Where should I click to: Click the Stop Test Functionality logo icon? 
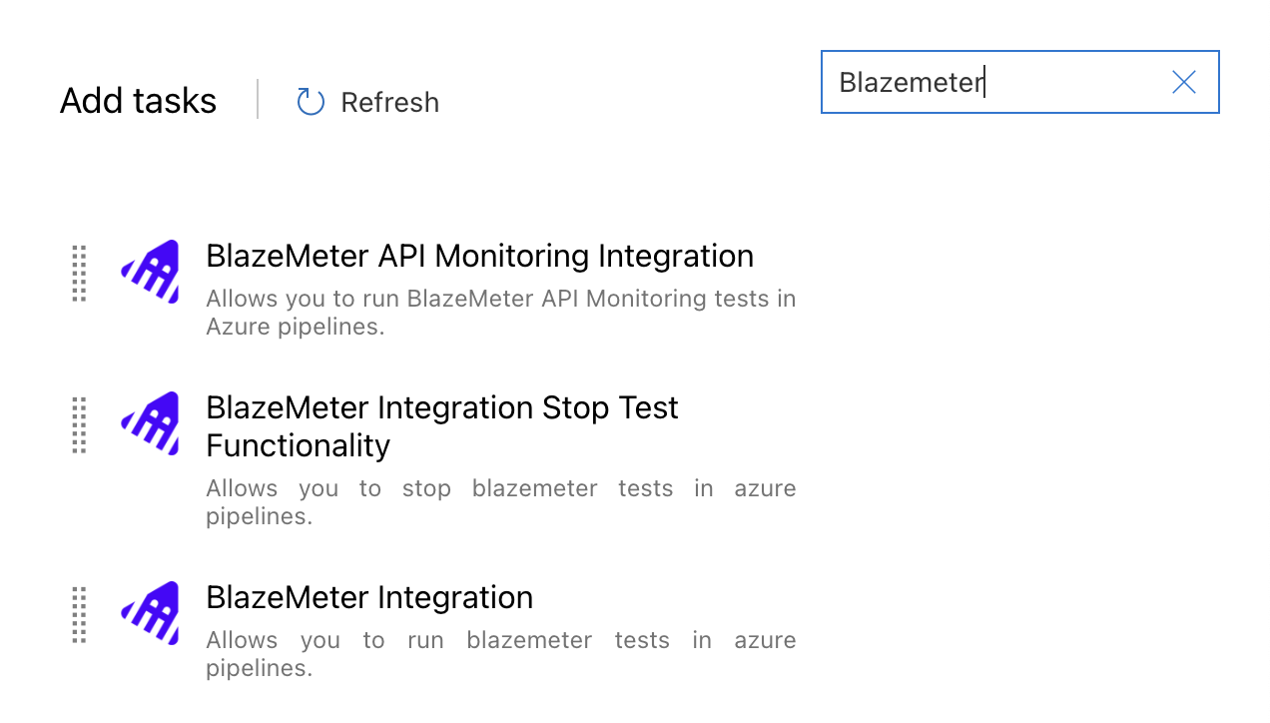(151, 423)
